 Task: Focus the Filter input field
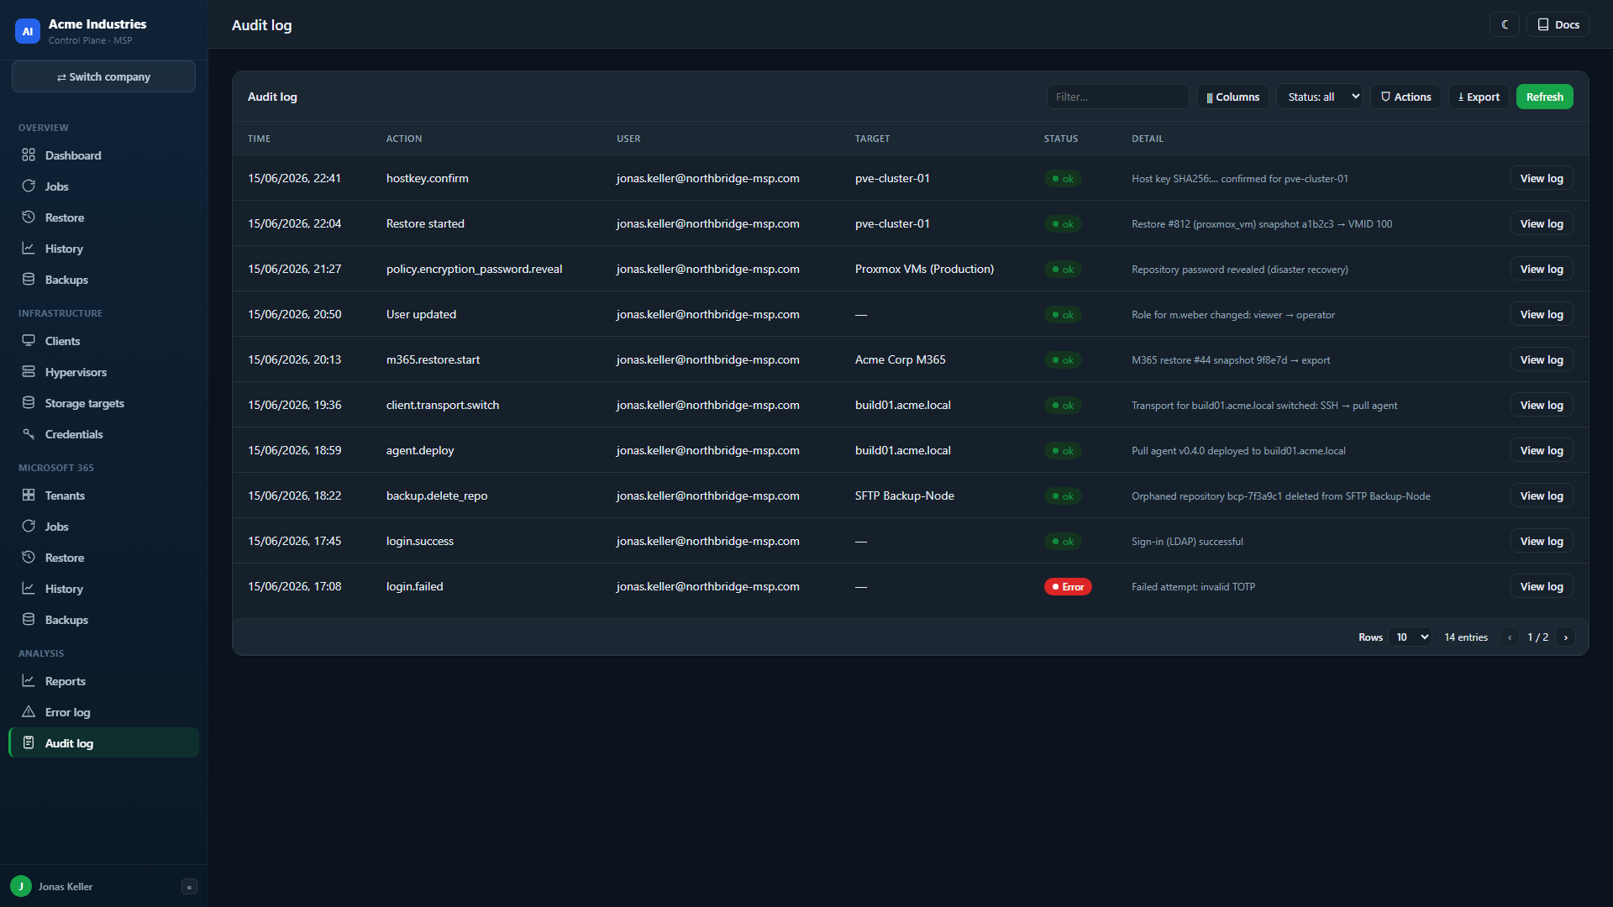click(1117, 97)
